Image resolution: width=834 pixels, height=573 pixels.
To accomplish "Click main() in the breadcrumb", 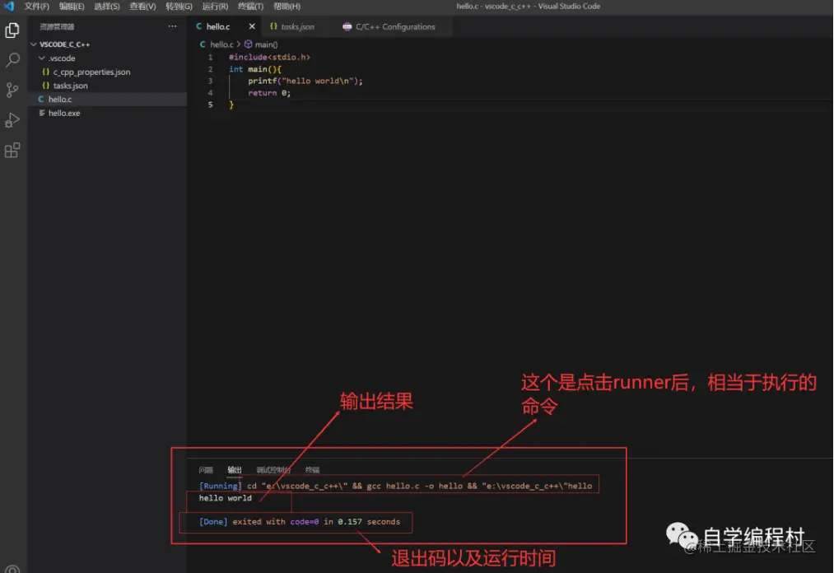I will point(266,44).
